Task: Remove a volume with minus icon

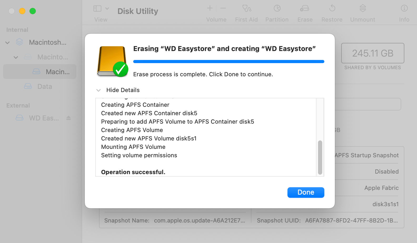Action: 223,8
